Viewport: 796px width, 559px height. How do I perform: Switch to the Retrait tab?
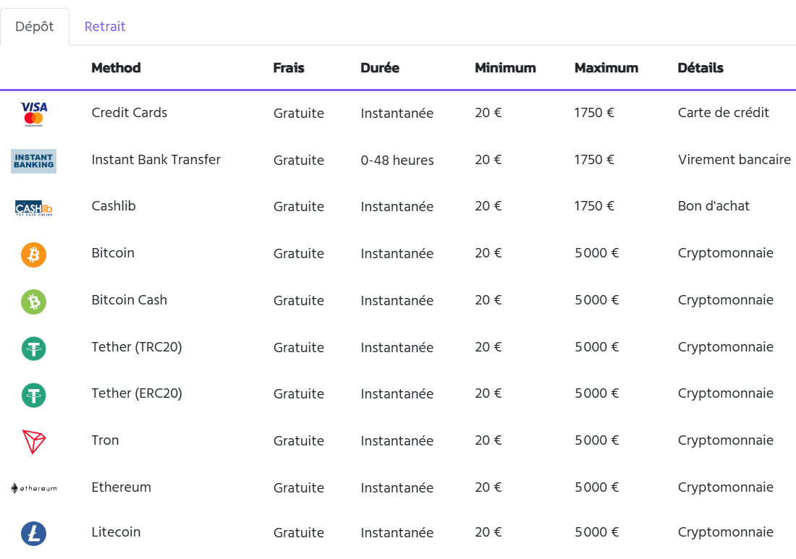pos(105,26)
